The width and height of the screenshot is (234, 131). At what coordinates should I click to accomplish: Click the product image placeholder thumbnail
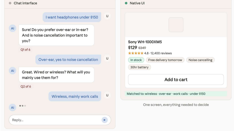(176, 25)
